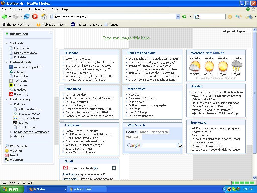
Task: Click the Google search engine icon in search box
Action: point(197,17)
